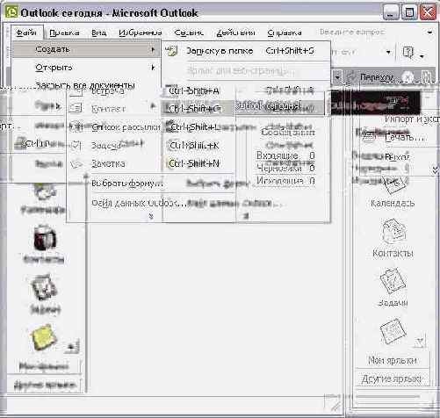The width and height of the screenshot is (440, 418).
Task: Expand File menu via double chevron
Action: coord(436,170)
